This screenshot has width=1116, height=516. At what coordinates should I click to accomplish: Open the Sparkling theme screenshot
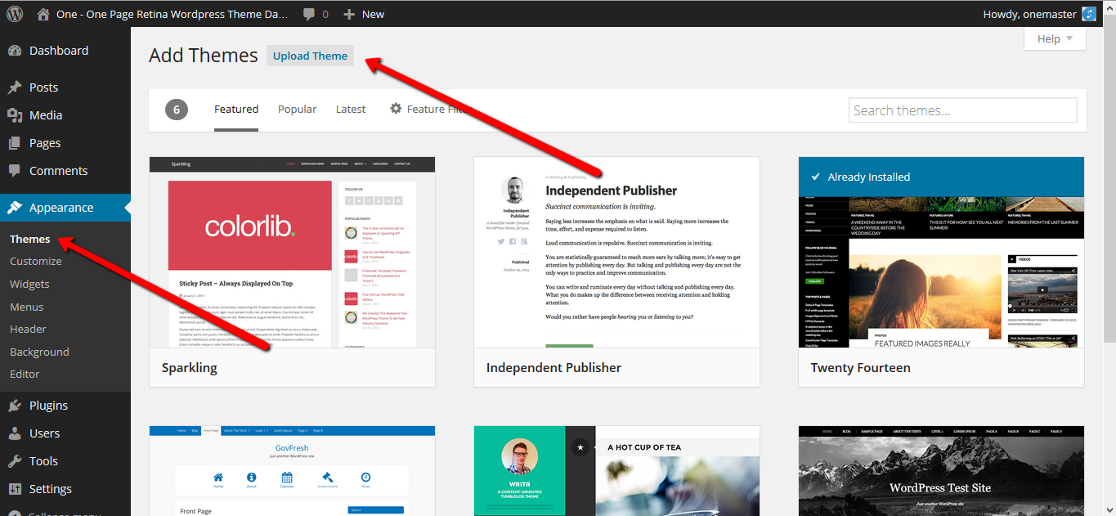pyautogui.click(x=292, y=253)
